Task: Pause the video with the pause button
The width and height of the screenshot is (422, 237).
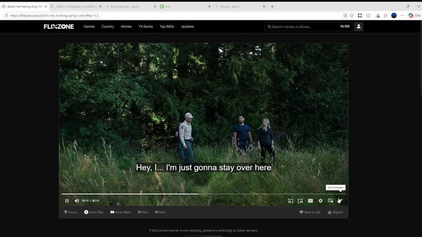Action: [x=67, y=201]
